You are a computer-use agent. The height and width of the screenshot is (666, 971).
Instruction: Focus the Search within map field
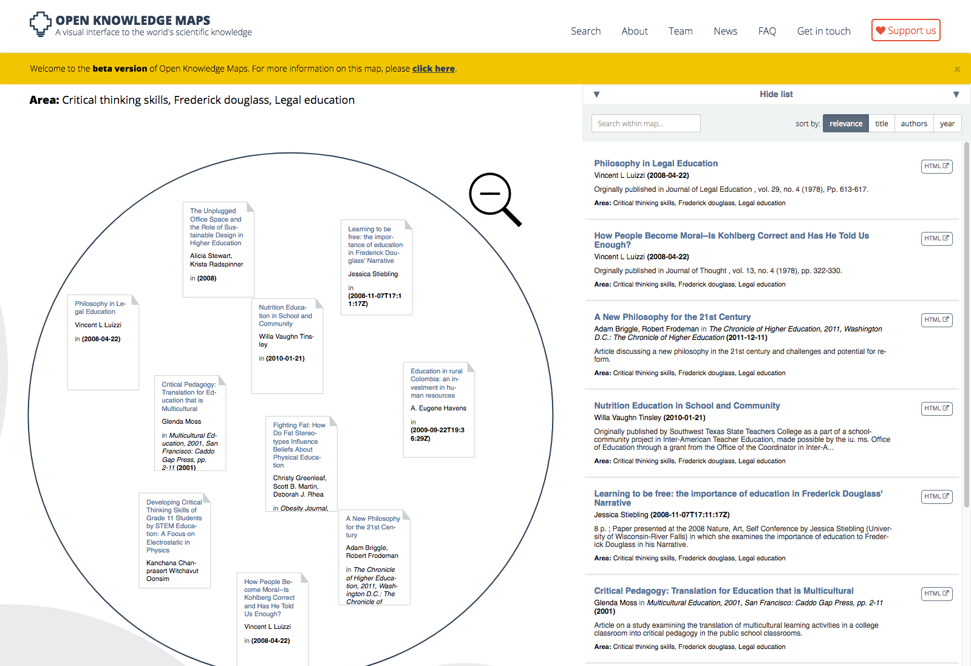click(646, 123)
